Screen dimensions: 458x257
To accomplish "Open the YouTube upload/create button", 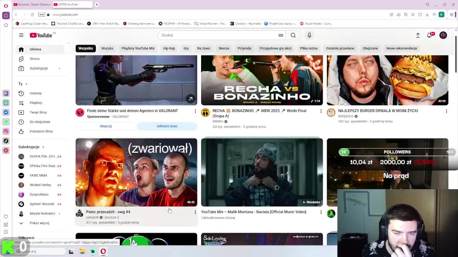I will pos(418,35).
